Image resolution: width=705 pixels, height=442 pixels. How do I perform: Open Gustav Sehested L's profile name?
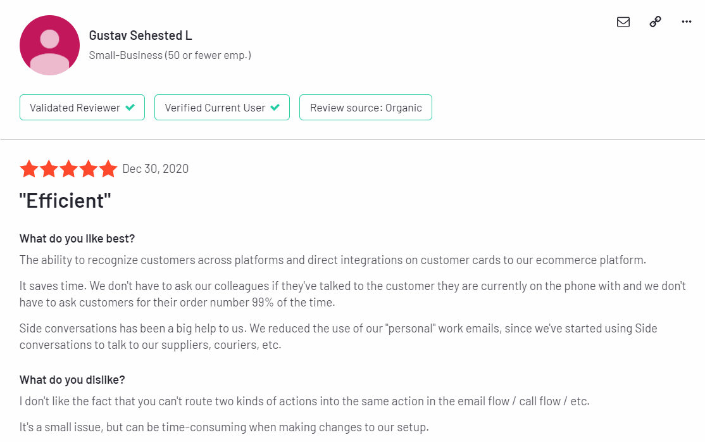point(140,35)
